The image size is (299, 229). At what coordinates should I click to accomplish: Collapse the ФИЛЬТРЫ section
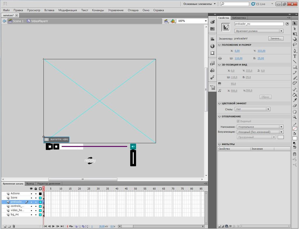219,144
